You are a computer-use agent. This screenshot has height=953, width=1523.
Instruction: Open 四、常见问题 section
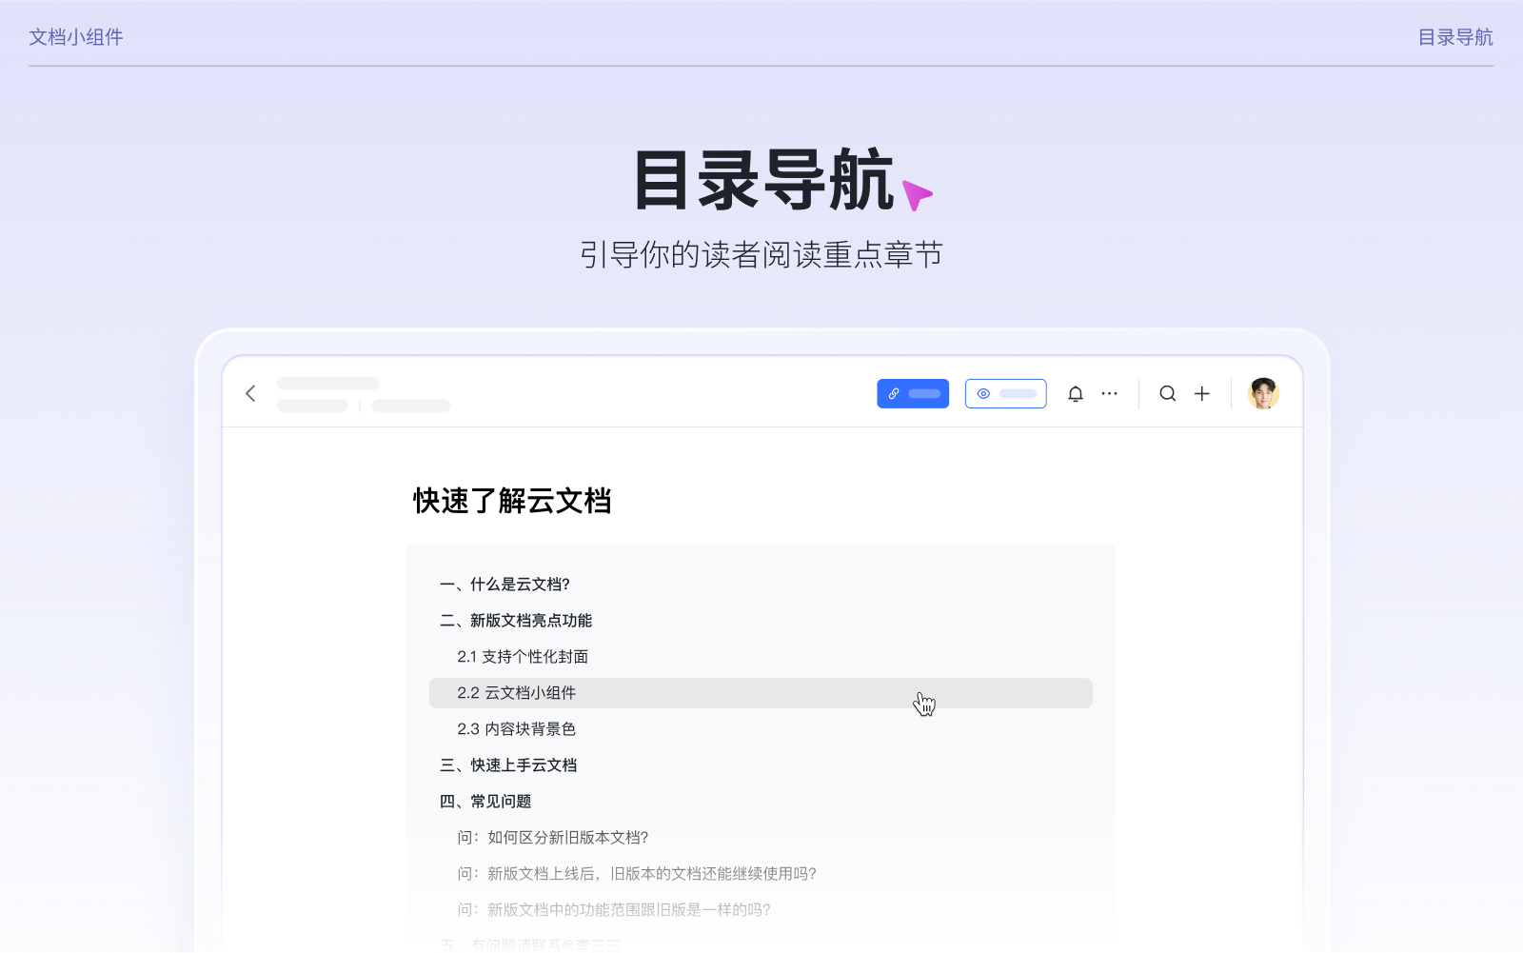coord(485,802)
